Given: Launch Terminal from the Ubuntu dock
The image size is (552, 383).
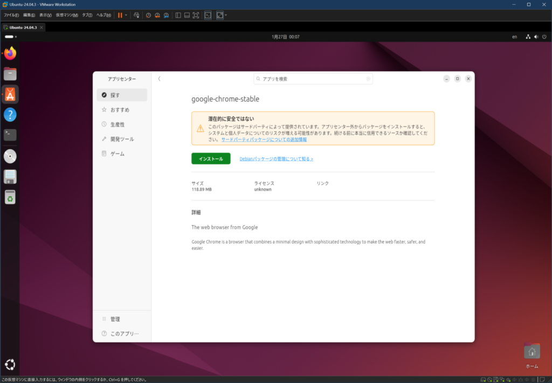Looking at the screenshot, I should tap(10, 135).
